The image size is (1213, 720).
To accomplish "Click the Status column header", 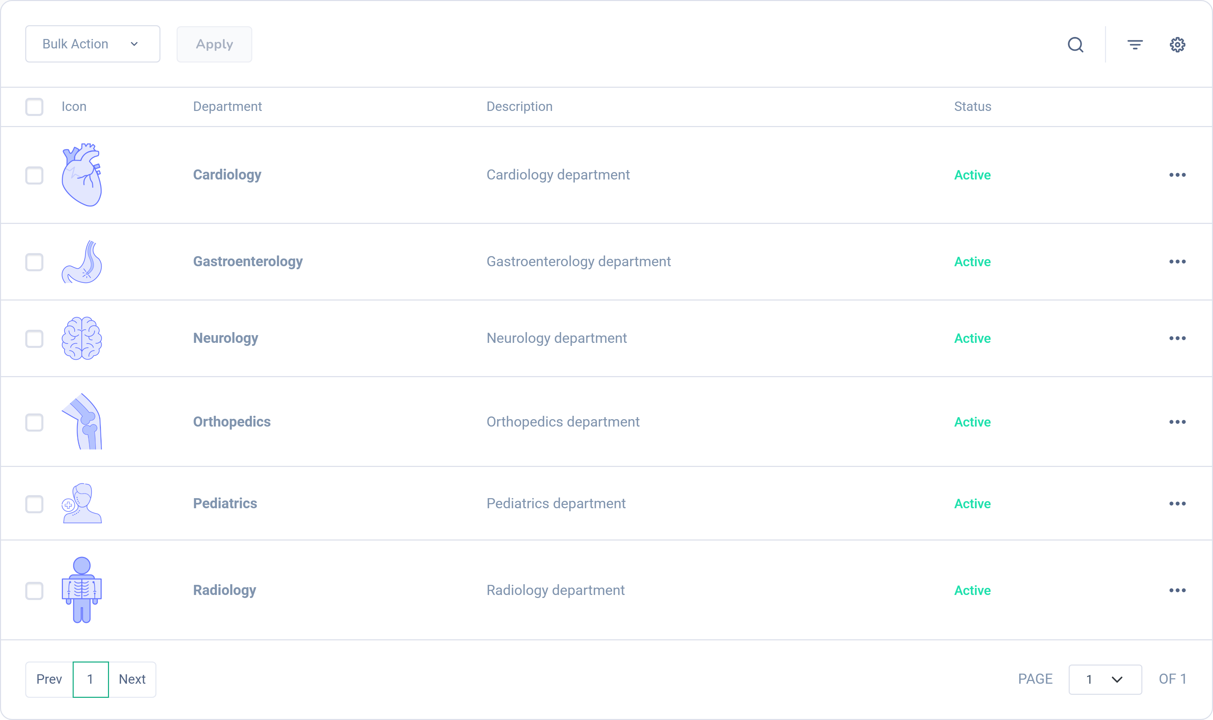I will [x=972, y=107].
